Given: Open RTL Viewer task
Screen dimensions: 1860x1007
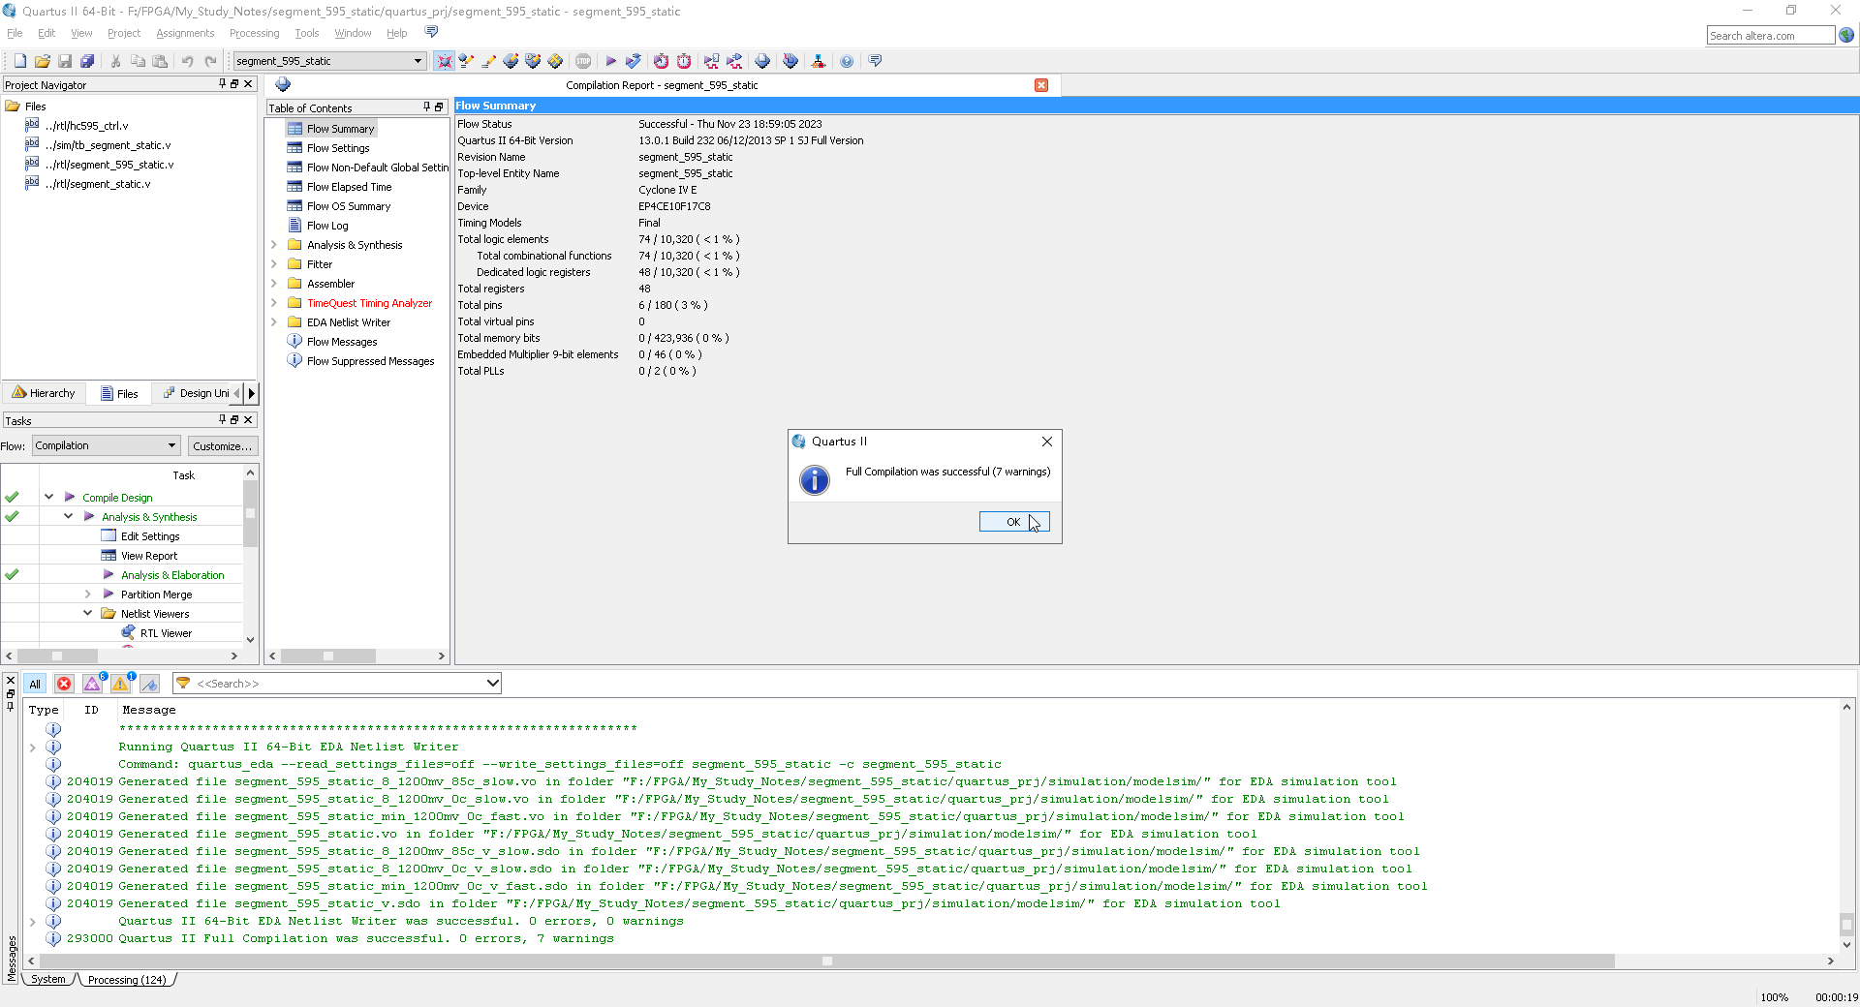Looking at the screenshot, I should tap(166, 633).
